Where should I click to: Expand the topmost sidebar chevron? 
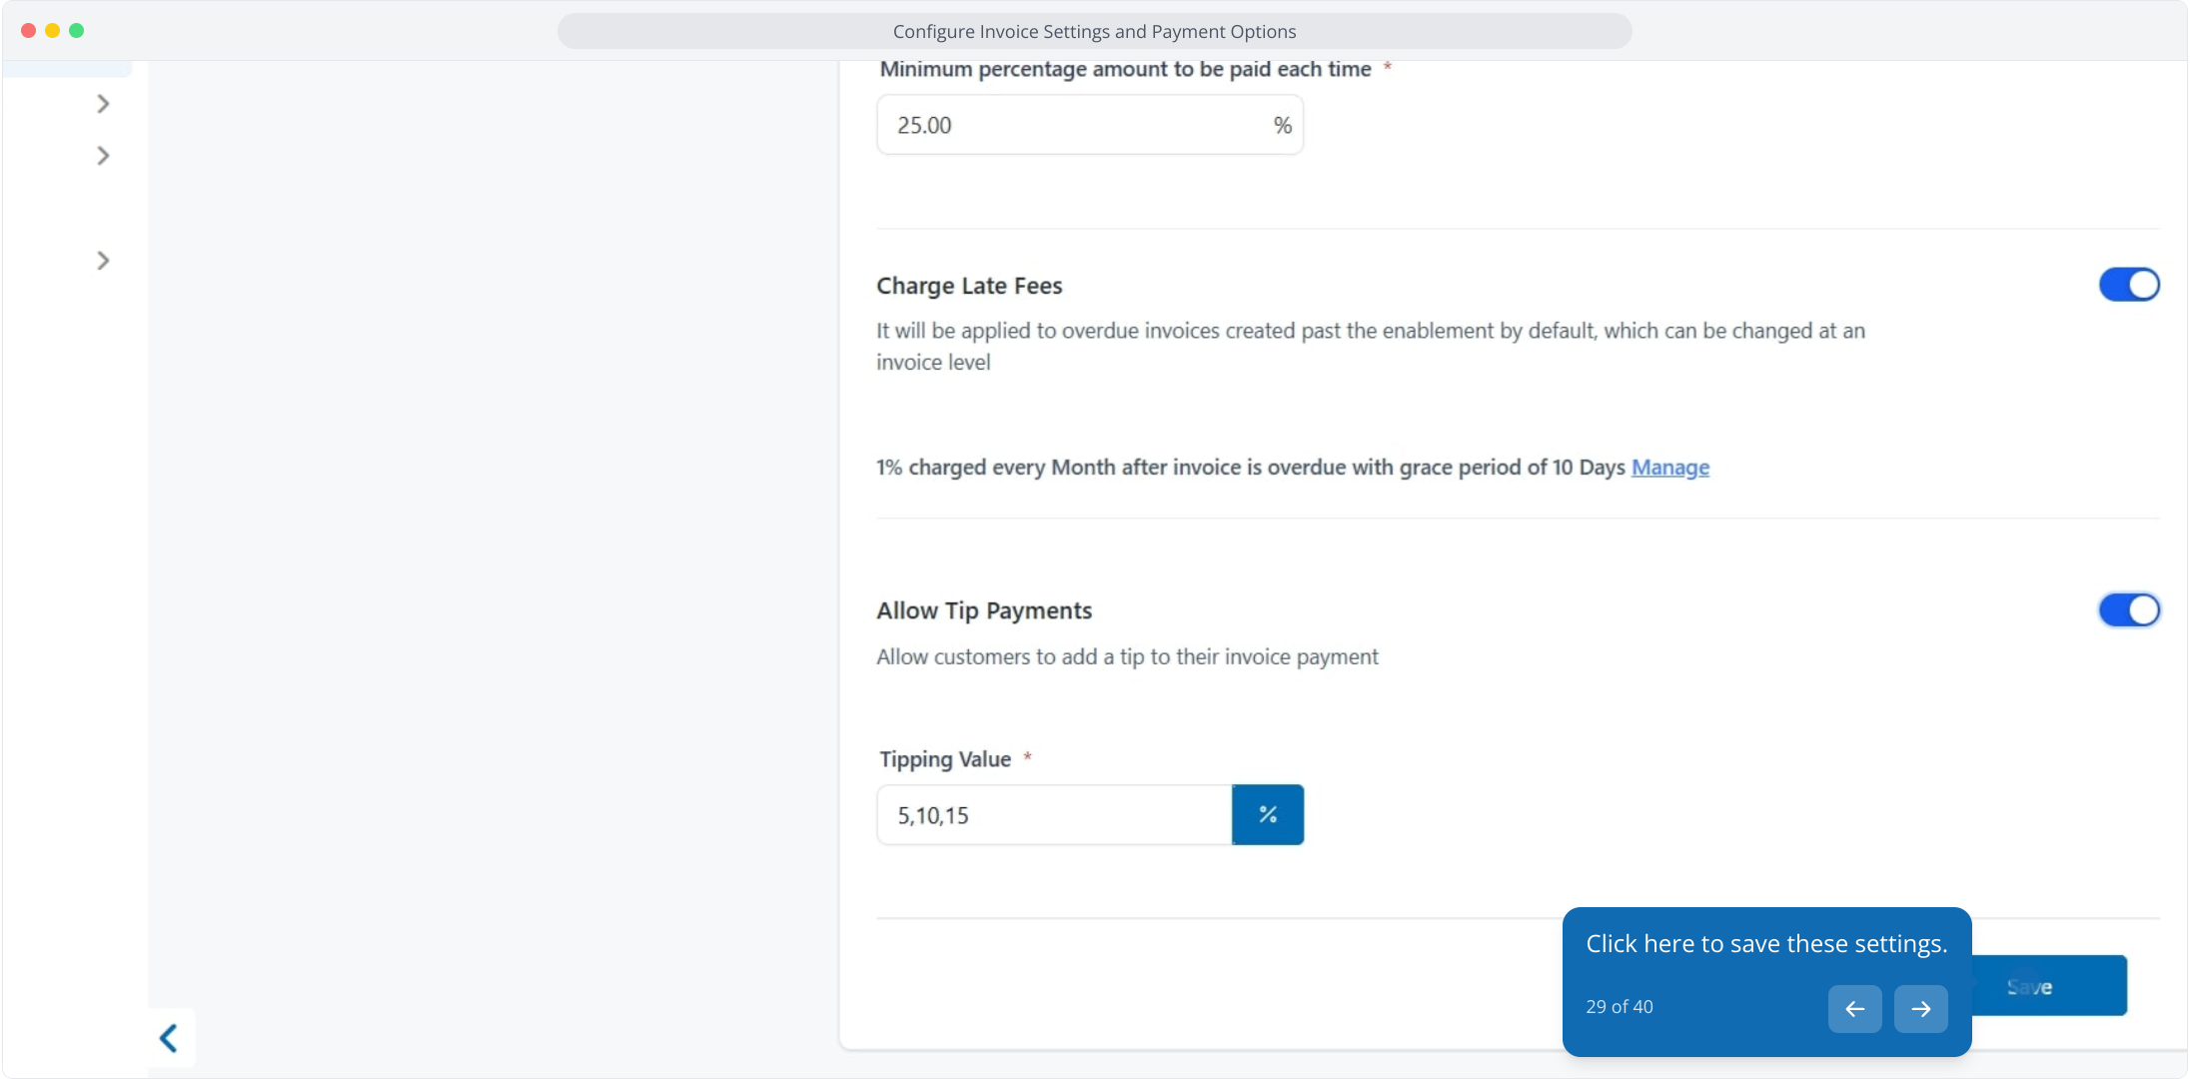coord(103,104)
